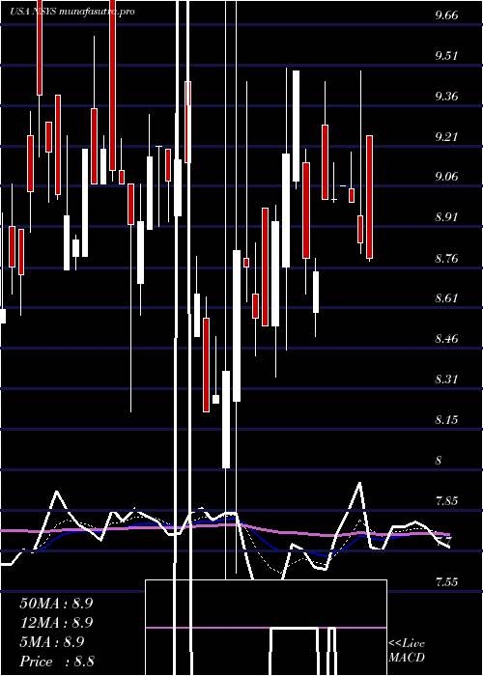Image resolution: width=483 pixels, height=676 pixels.
Task: Click the 9.36 price axis label
Action: [446, 96]
